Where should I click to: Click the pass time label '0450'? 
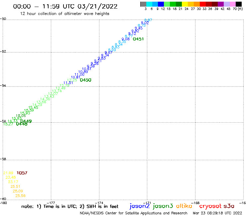[x=85, y=80]
